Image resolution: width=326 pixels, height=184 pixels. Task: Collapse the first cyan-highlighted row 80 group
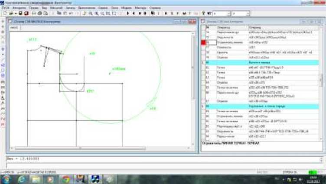tap(203, 62)
